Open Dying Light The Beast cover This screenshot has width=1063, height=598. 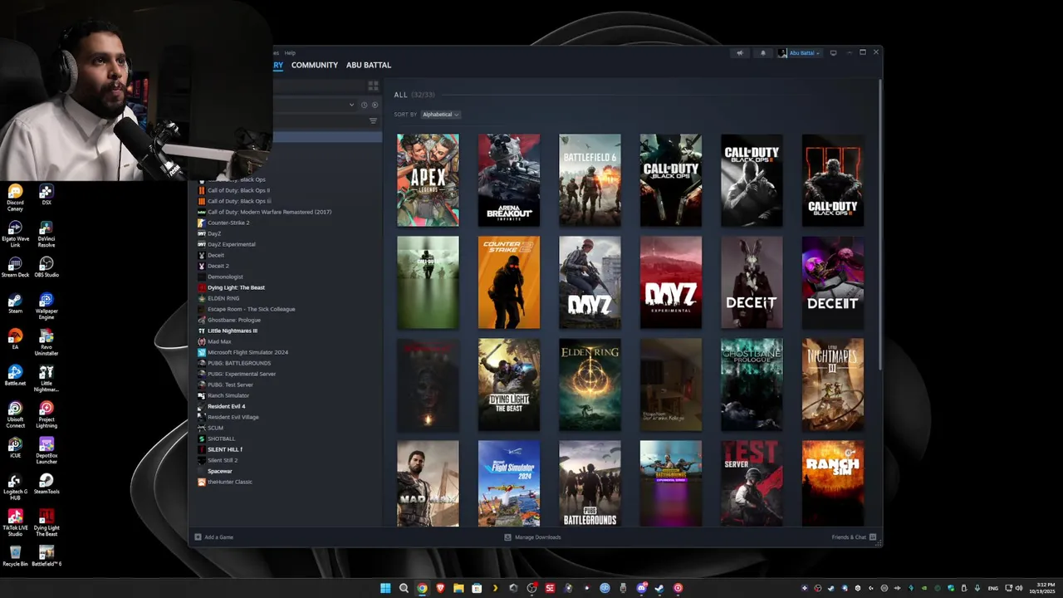tap(509, 385)
